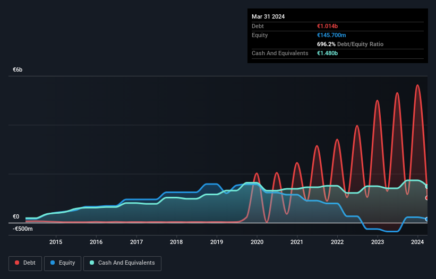This screenshot has height=279, width=436.
Task: Click the -€500m y-axis label
Action: [x=22, y=229]
